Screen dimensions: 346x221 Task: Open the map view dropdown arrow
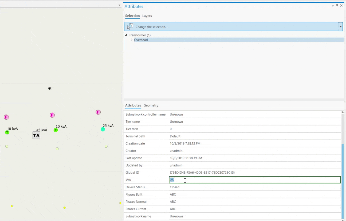click(119, 6)
